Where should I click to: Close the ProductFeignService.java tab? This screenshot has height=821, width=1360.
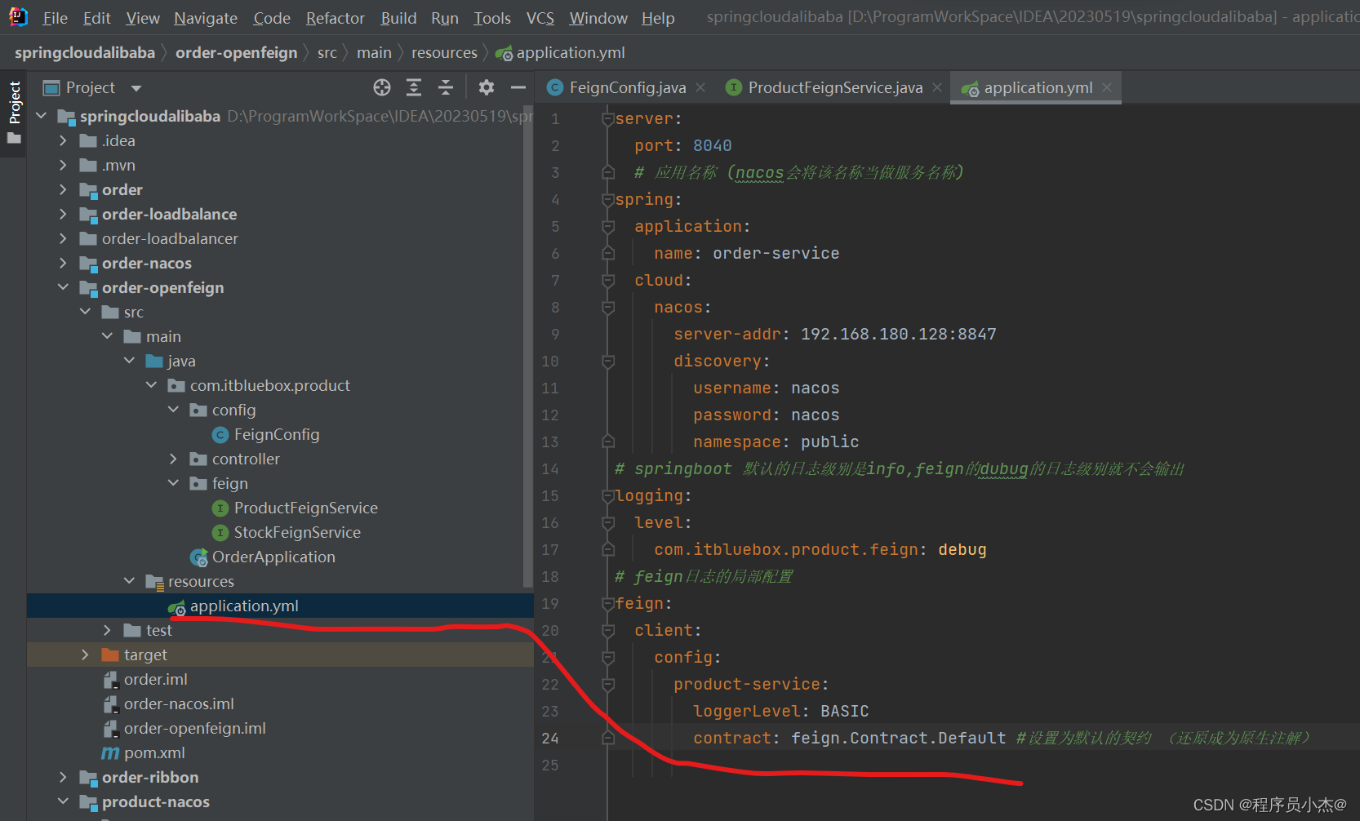click(937, 87)
